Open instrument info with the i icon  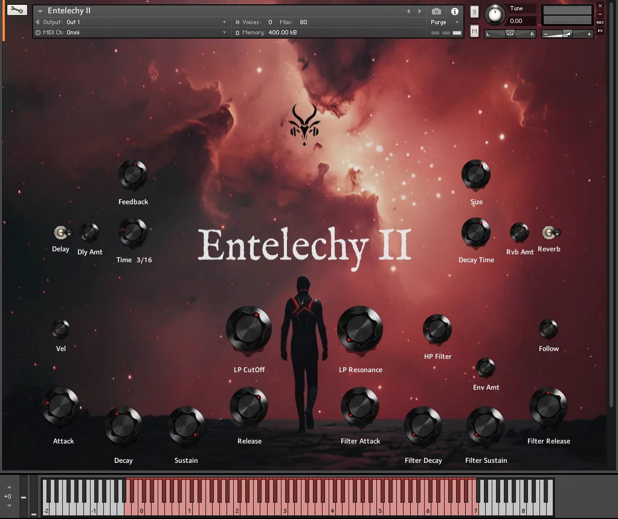coord(454,10)
